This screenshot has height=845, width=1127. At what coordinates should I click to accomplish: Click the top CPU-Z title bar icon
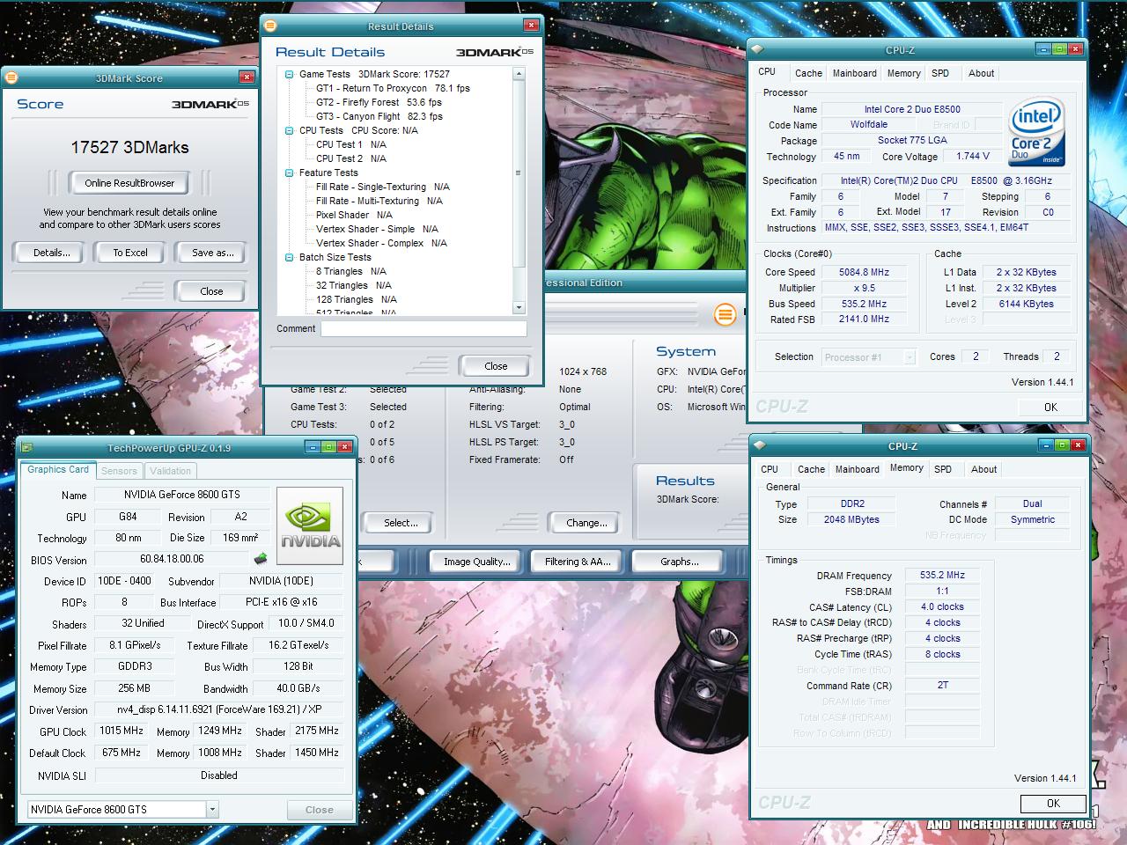(756, 50)
